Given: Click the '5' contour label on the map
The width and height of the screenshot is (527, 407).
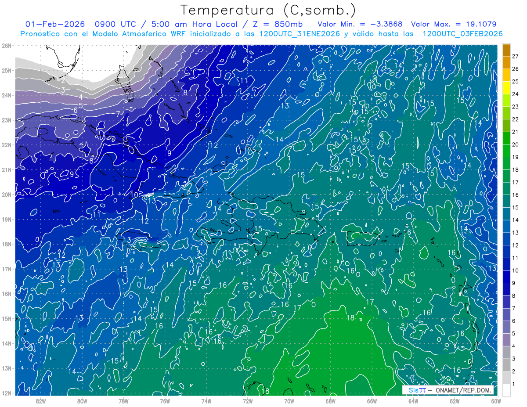Looking at the screenshot, I should (x=81, y=105).
